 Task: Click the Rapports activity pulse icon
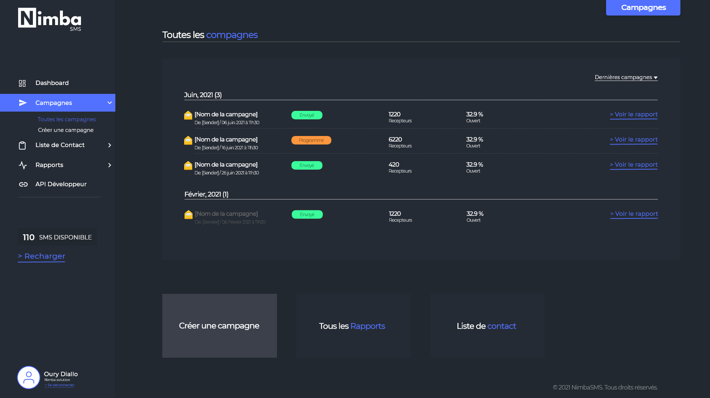pyautogui.click(x=23, y=165)
